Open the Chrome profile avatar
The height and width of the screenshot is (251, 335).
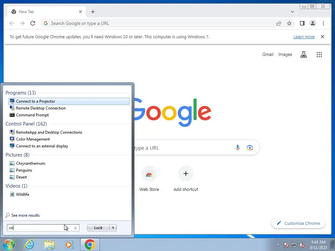[312, 23]
